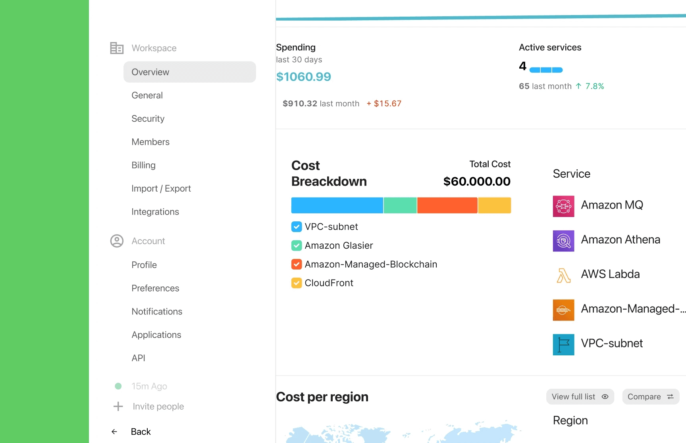This screenshot has width=686, height=443.
Task: Click the swap arrows icon in Compare
Action: point(671,397)
